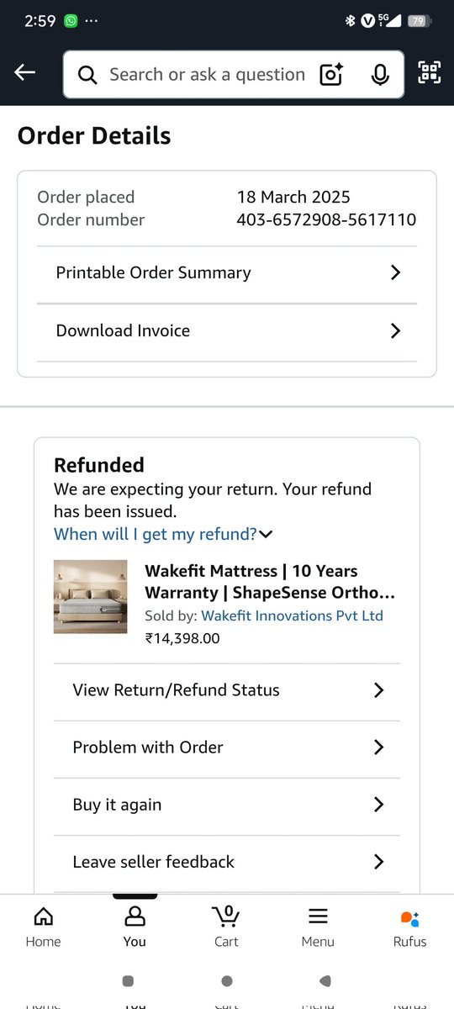Open camera lens search icon
Screen dimensions: 454x1009
332,75
